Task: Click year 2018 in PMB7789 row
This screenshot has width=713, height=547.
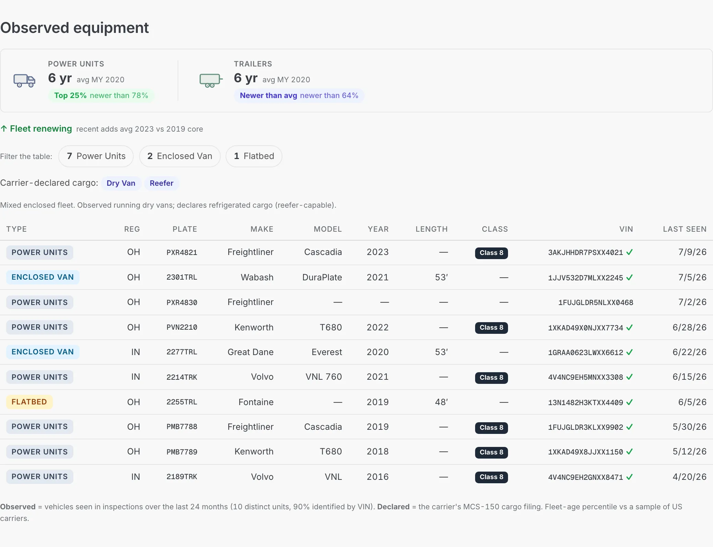Action: (x=378, y=451)
